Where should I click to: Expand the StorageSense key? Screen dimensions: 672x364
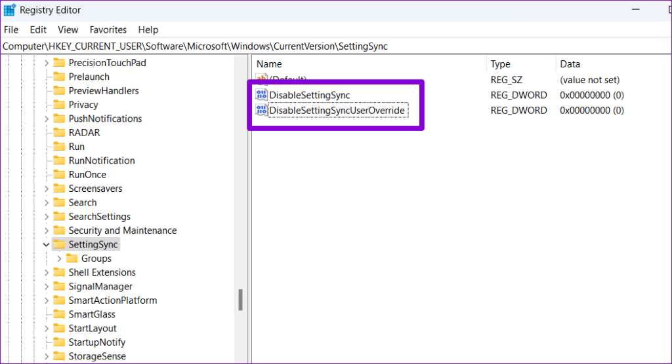[x=47, y=356]
